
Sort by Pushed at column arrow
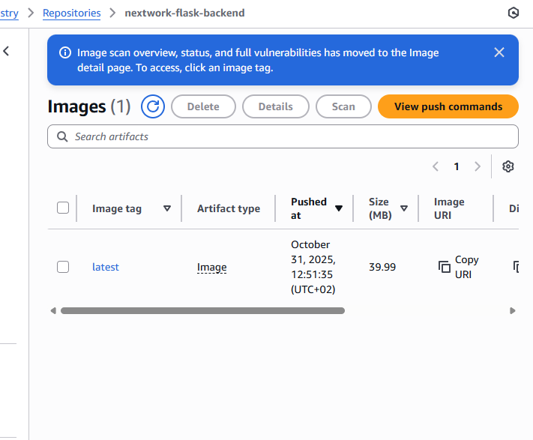click(339, 208)
